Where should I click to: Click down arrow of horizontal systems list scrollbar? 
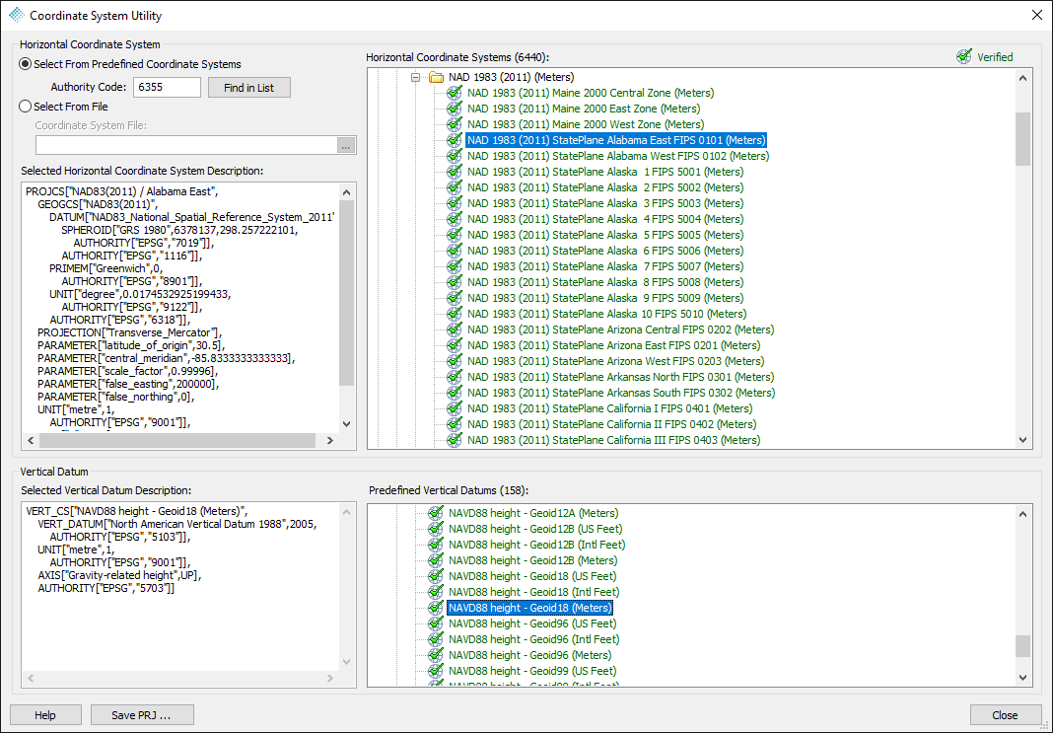tap(1022, 440)
